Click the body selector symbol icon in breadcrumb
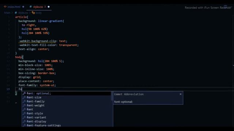 pyautogui.click(x=33, y=13)
